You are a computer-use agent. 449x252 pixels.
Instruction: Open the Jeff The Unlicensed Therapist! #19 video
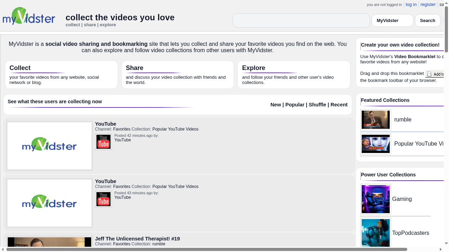137,238
